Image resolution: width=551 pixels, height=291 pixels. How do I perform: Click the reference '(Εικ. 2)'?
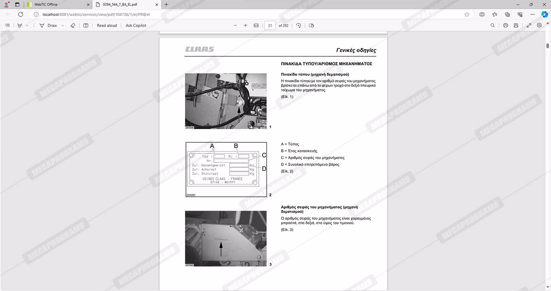[287, 171]
